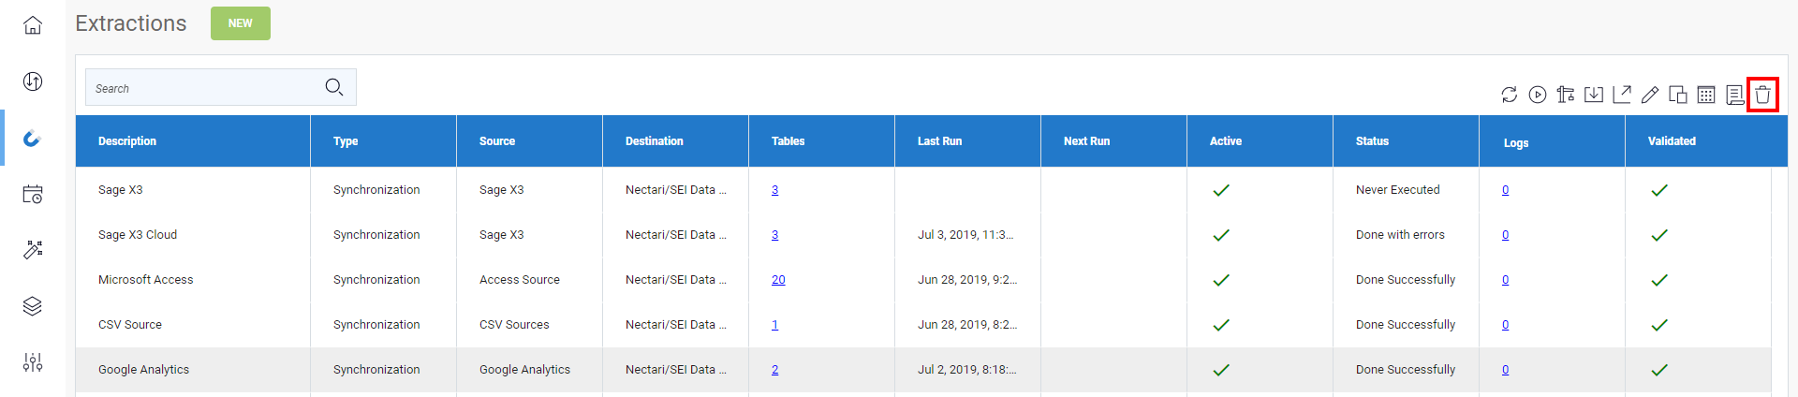This screenshot has width=1798, height=397.
Task: Run extraction with the play icon
Action: click(1537, 95)
